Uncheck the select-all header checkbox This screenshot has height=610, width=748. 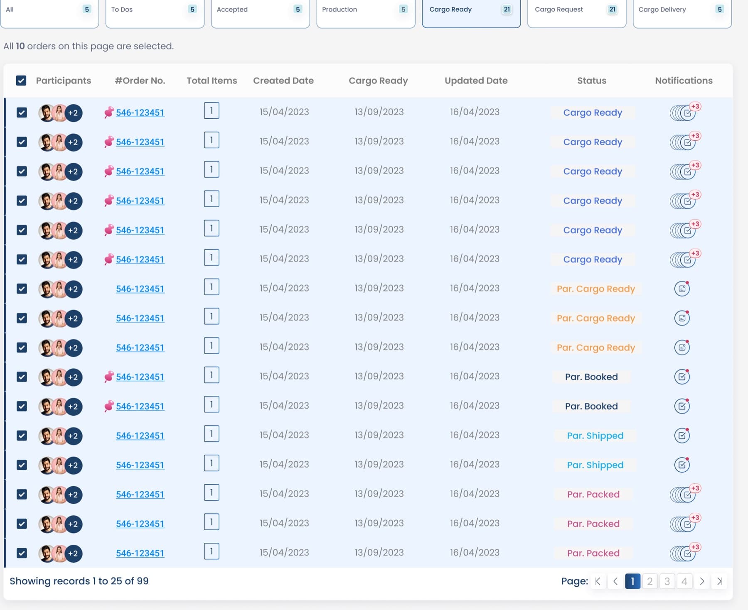[x=21, y=81]
